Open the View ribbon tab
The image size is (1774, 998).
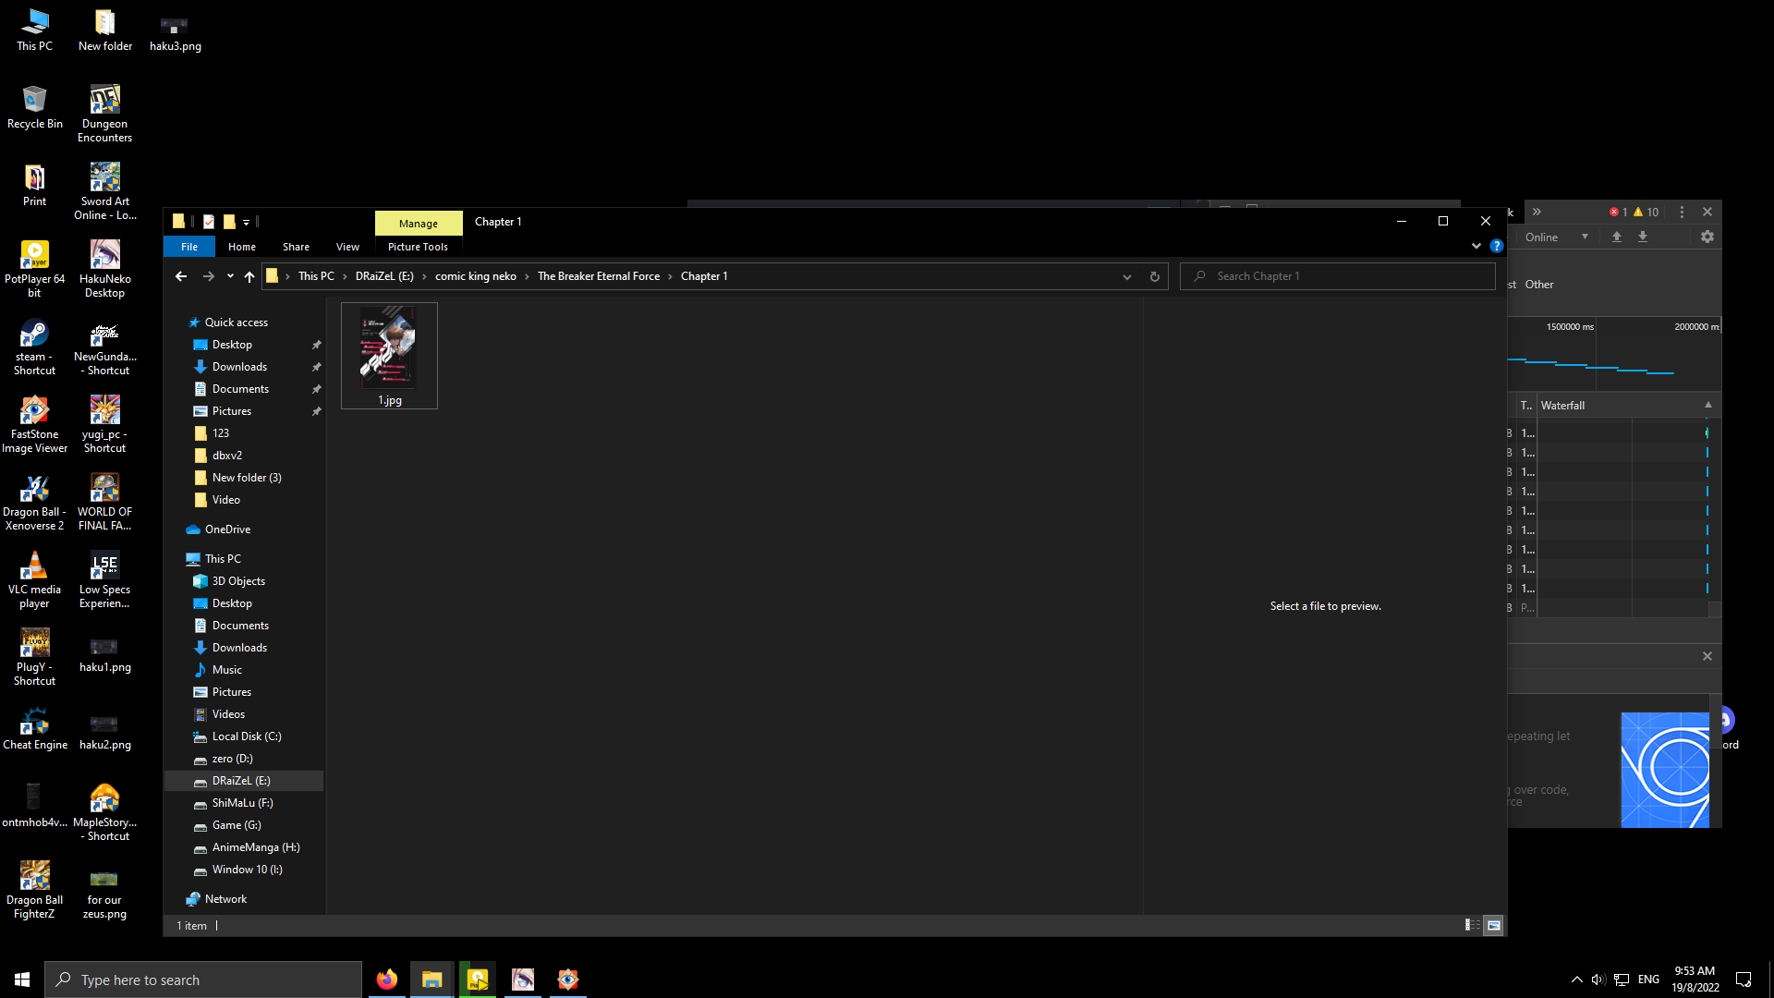tap(347, 247)
